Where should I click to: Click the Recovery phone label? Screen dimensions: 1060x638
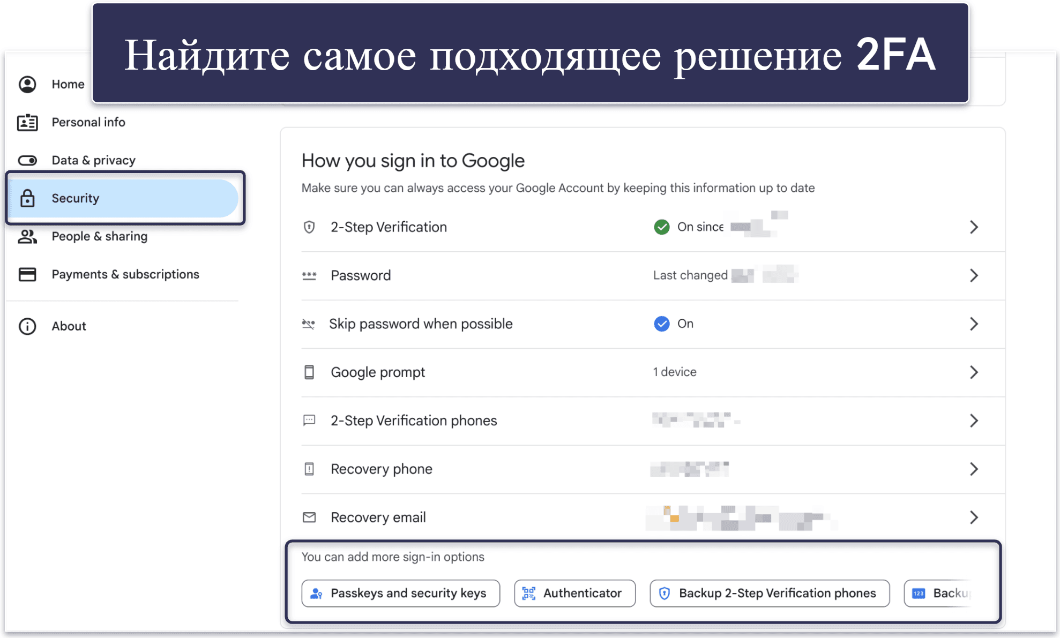coord(382,469)
